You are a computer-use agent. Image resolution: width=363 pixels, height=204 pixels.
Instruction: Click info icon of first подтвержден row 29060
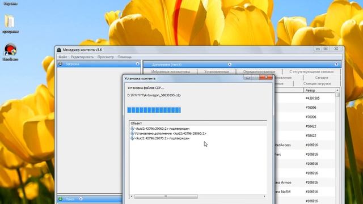tap(132, 129)
